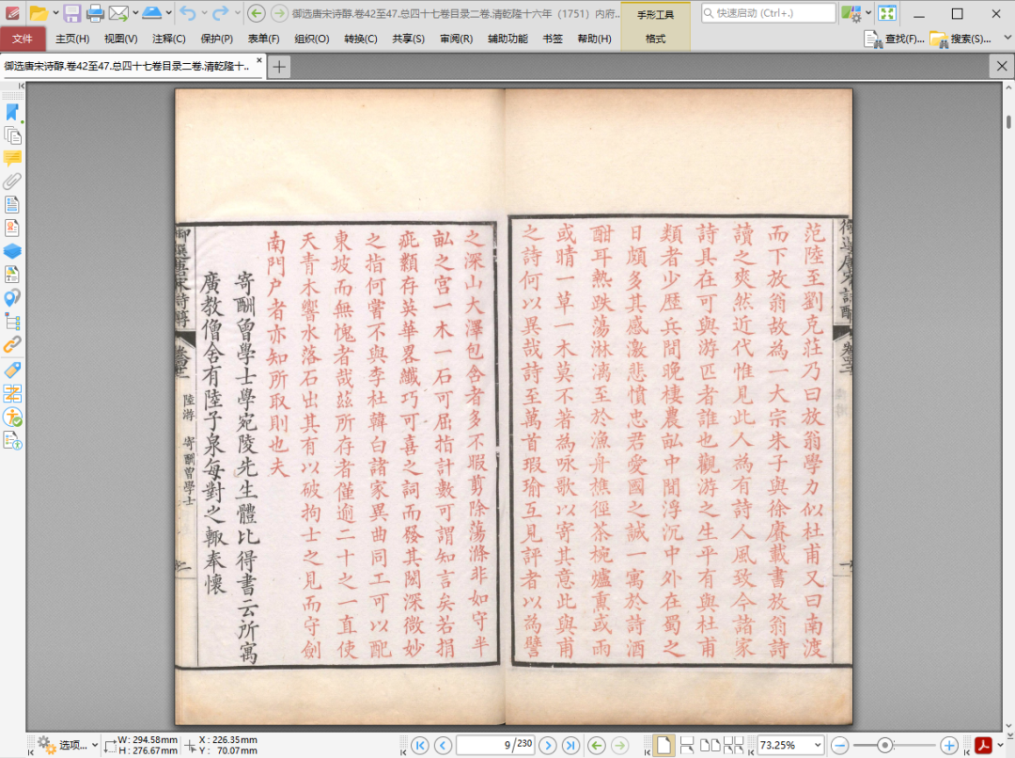This screenshot has width=1015, height=758.
Task: Click the zoom slider handle
Action: [884, 745]
